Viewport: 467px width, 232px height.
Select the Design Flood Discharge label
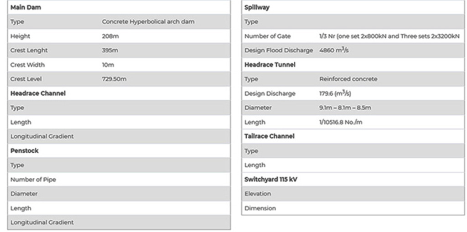[x=279, y=51]
